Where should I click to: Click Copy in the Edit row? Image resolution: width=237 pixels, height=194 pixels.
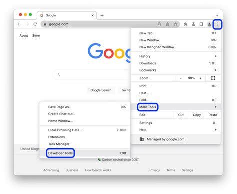[197, 115]
